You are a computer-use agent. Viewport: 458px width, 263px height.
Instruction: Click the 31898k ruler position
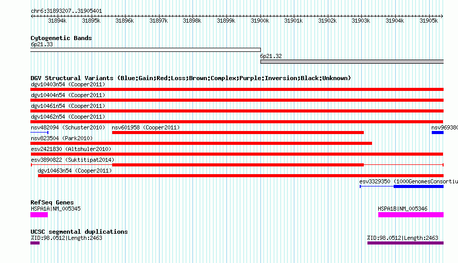click(x=192, y=21)
